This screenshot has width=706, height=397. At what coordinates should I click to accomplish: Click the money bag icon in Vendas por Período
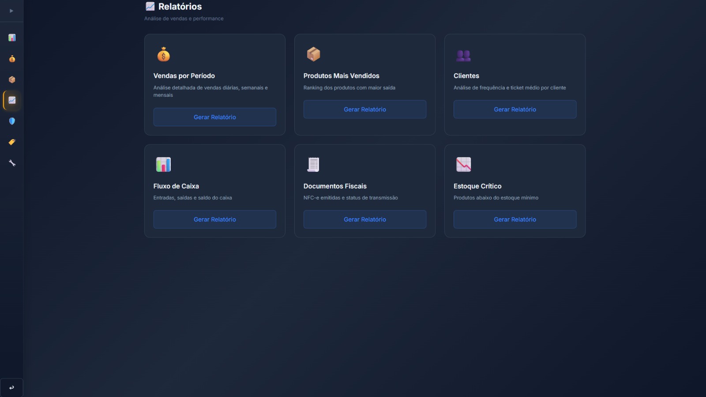tap(163, 54)
